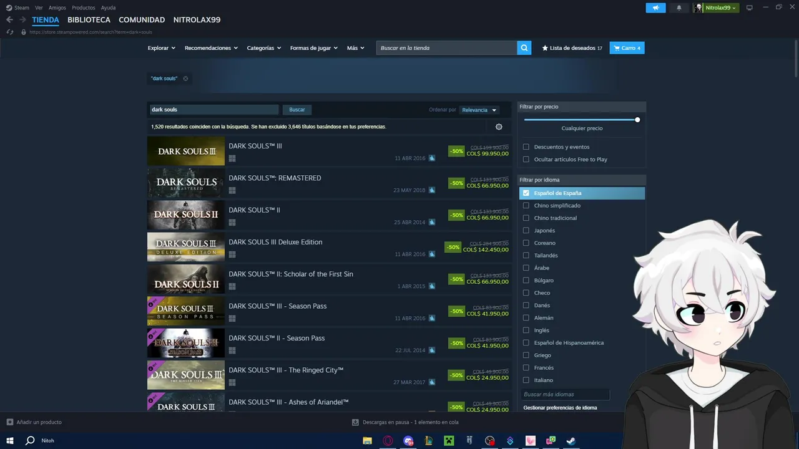Open the Ver menu
Screen dimensions: 799x449
pos(39,7)
